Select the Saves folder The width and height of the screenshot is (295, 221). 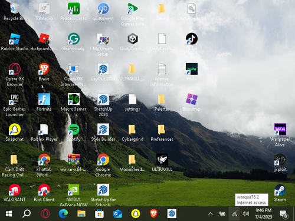(x=162, y=9)
